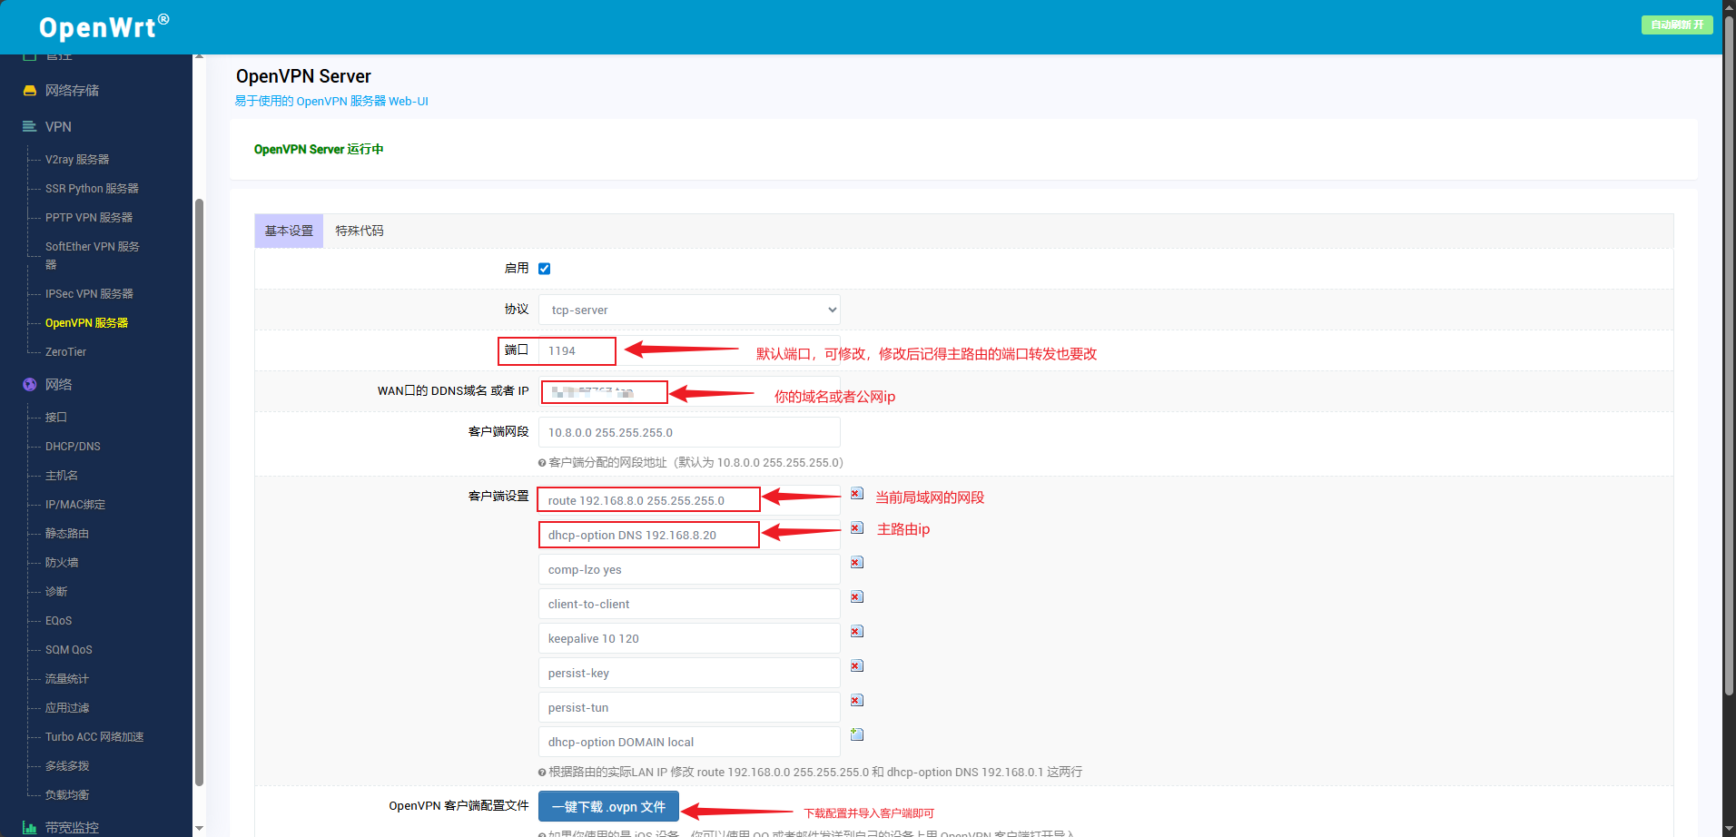Viewport: 1736px width, 837px height.
Task: Delete the persist-tun entry
Action: pos(856,701)
